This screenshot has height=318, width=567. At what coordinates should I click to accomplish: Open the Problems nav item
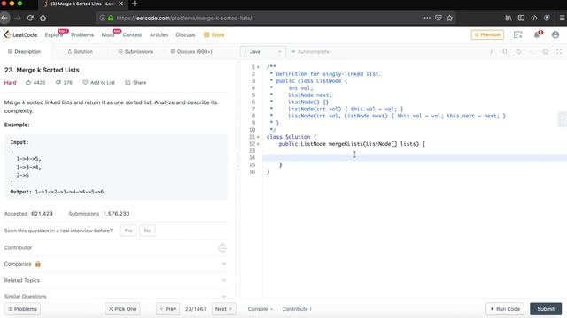[82, 34]
